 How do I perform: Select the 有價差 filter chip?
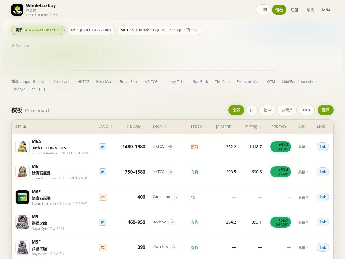(287, 110)
